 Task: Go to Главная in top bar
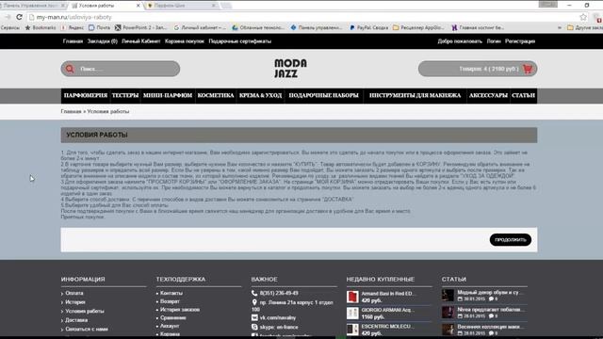(73, 41)
